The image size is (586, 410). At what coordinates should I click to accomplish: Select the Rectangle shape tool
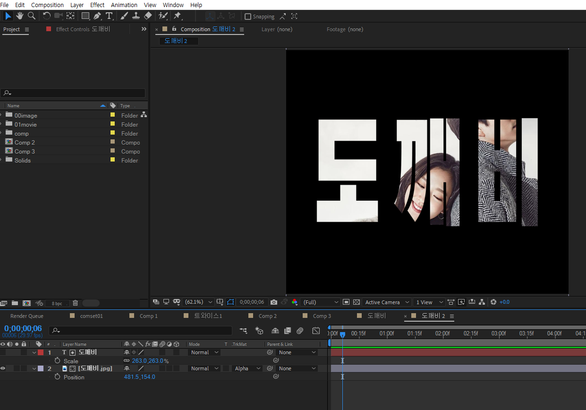click(85, 16)
